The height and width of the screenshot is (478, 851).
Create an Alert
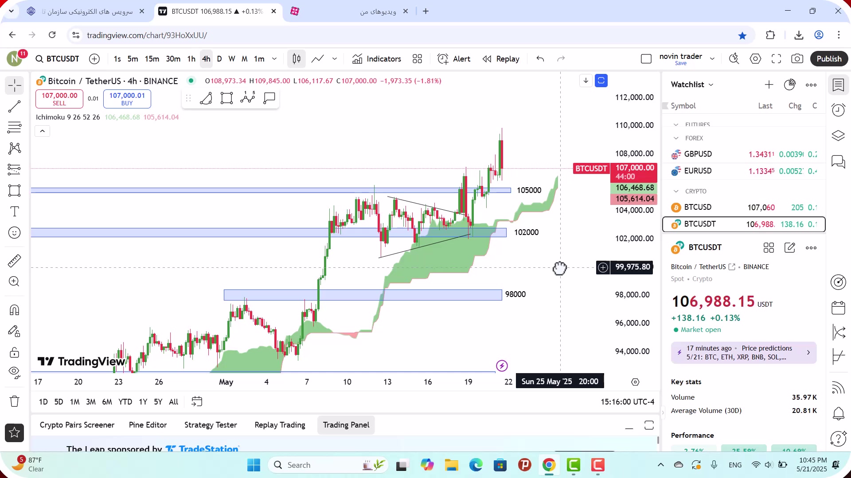point(454,59)
